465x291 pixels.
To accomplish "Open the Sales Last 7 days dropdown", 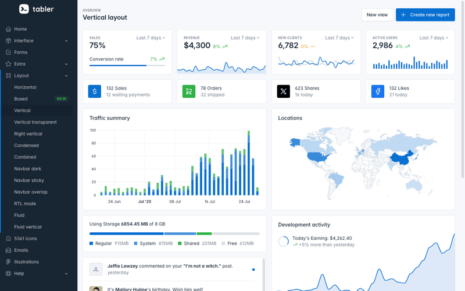I will (x=151, y=38).
